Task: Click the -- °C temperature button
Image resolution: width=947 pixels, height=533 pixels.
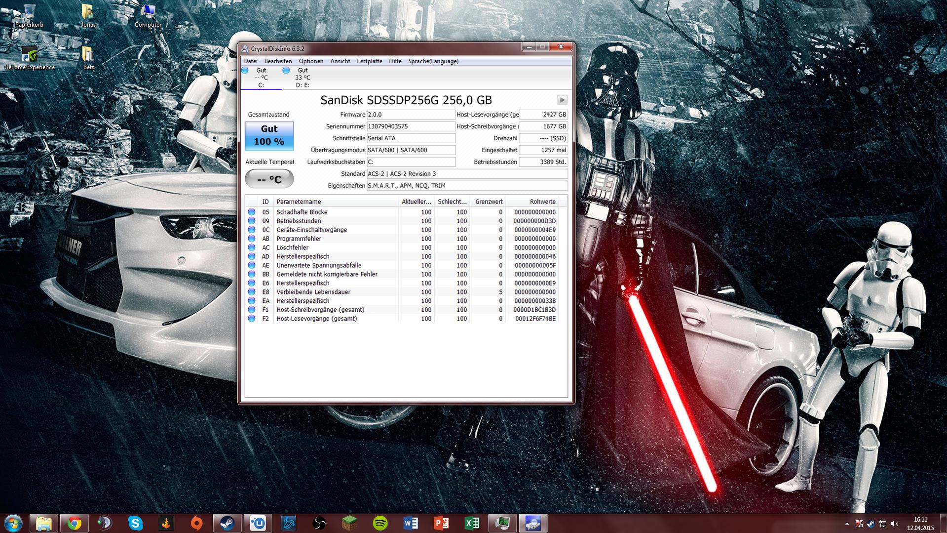Action: 269,179
